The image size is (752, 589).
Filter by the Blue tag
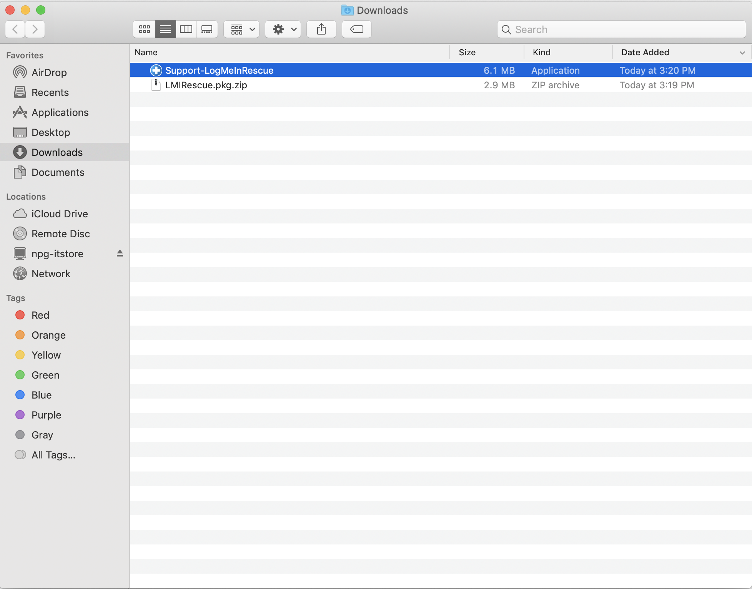pyautogui.click(x=65, y=395)
